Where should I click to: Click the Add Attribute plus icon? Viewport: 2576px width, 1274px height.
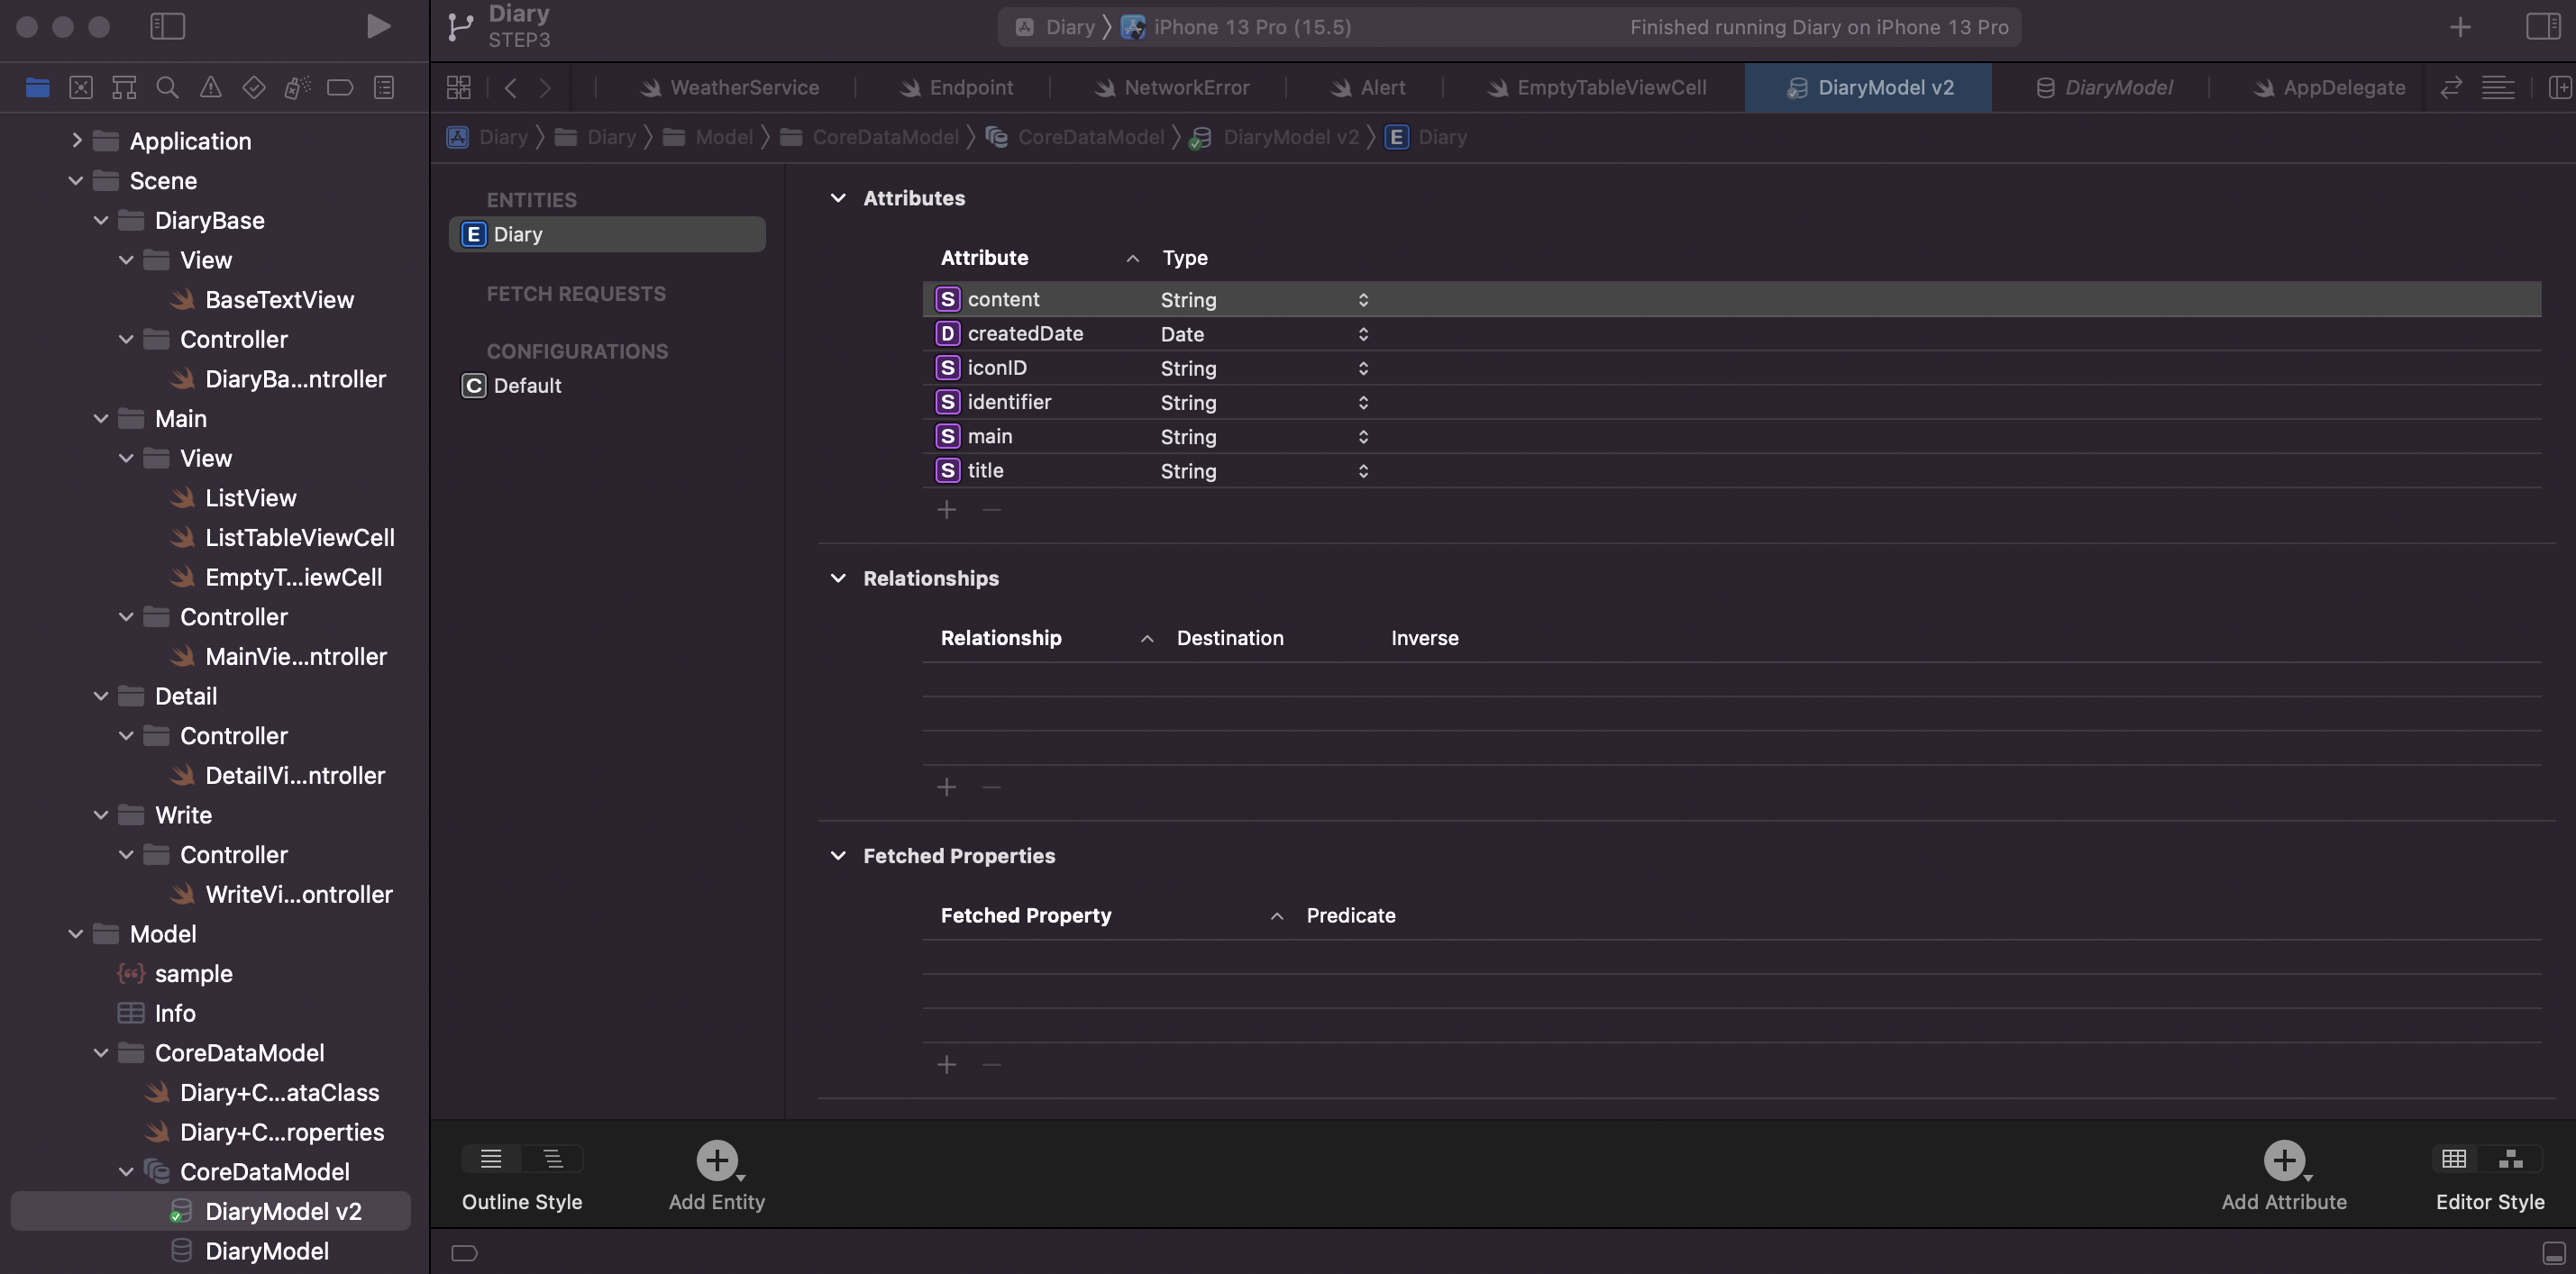pyautogui.click(x=2283, y=1159)
